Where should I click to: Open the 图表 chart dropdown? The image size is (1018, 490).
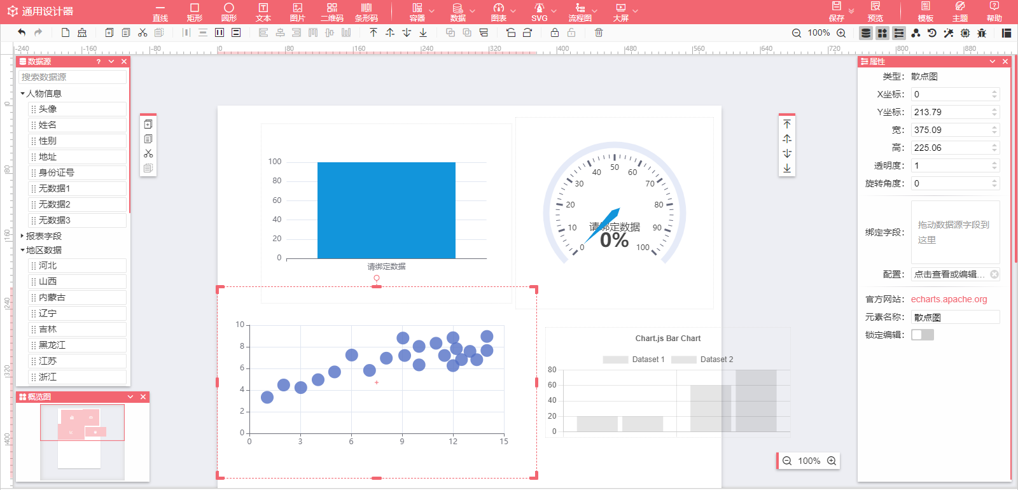click(x=503, y=12)
